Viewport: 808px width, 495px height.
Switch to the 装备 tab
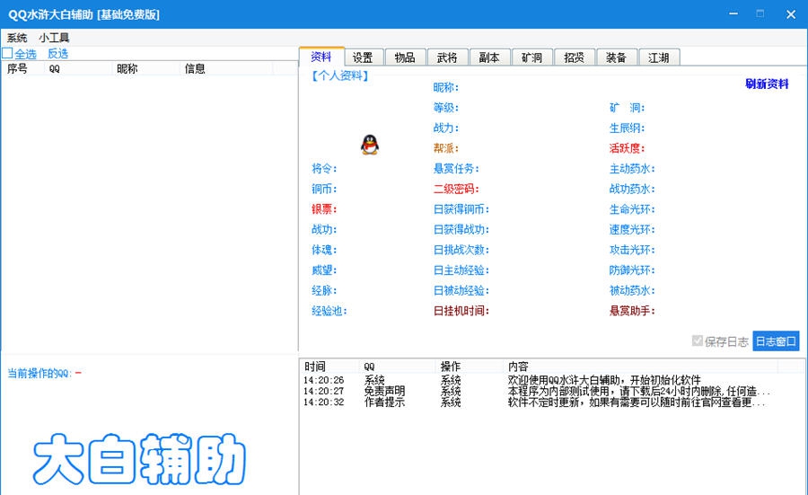pyautogui.click(x=616, y=57)
